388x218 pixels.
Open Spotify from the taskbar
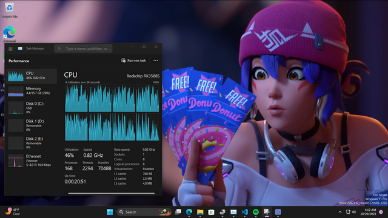256,212
